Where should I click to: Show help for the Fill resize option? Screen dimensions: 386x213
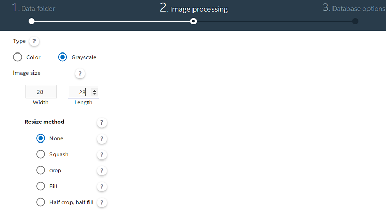pos(102,187)
